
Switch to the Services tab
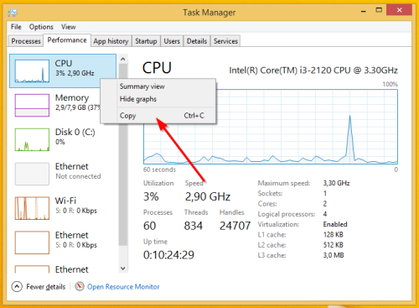(x=225, y=41)
